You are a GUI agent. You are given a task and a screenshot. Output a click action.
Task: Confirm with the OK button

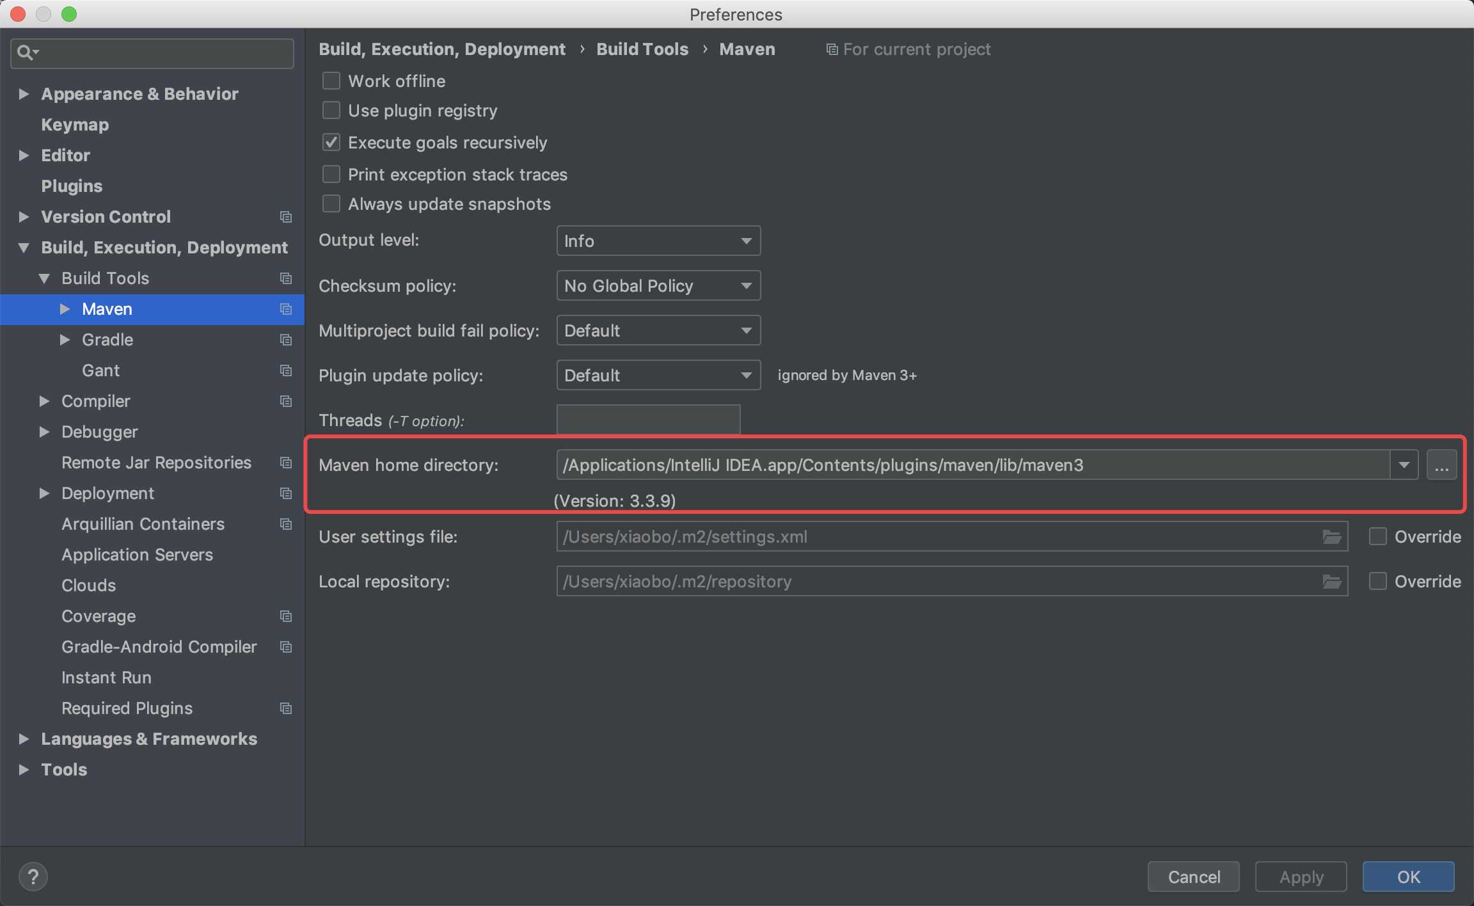(1409, 877)
